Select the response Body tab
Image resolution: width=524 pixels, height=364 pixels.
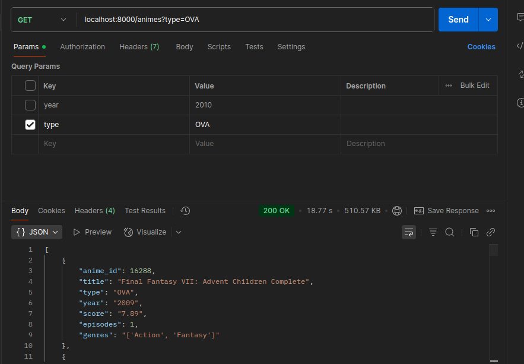(20, 211)
